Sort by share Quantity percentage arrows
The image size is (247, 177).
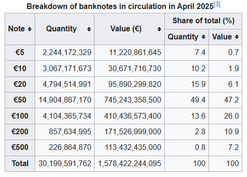(x=203, y=37)
